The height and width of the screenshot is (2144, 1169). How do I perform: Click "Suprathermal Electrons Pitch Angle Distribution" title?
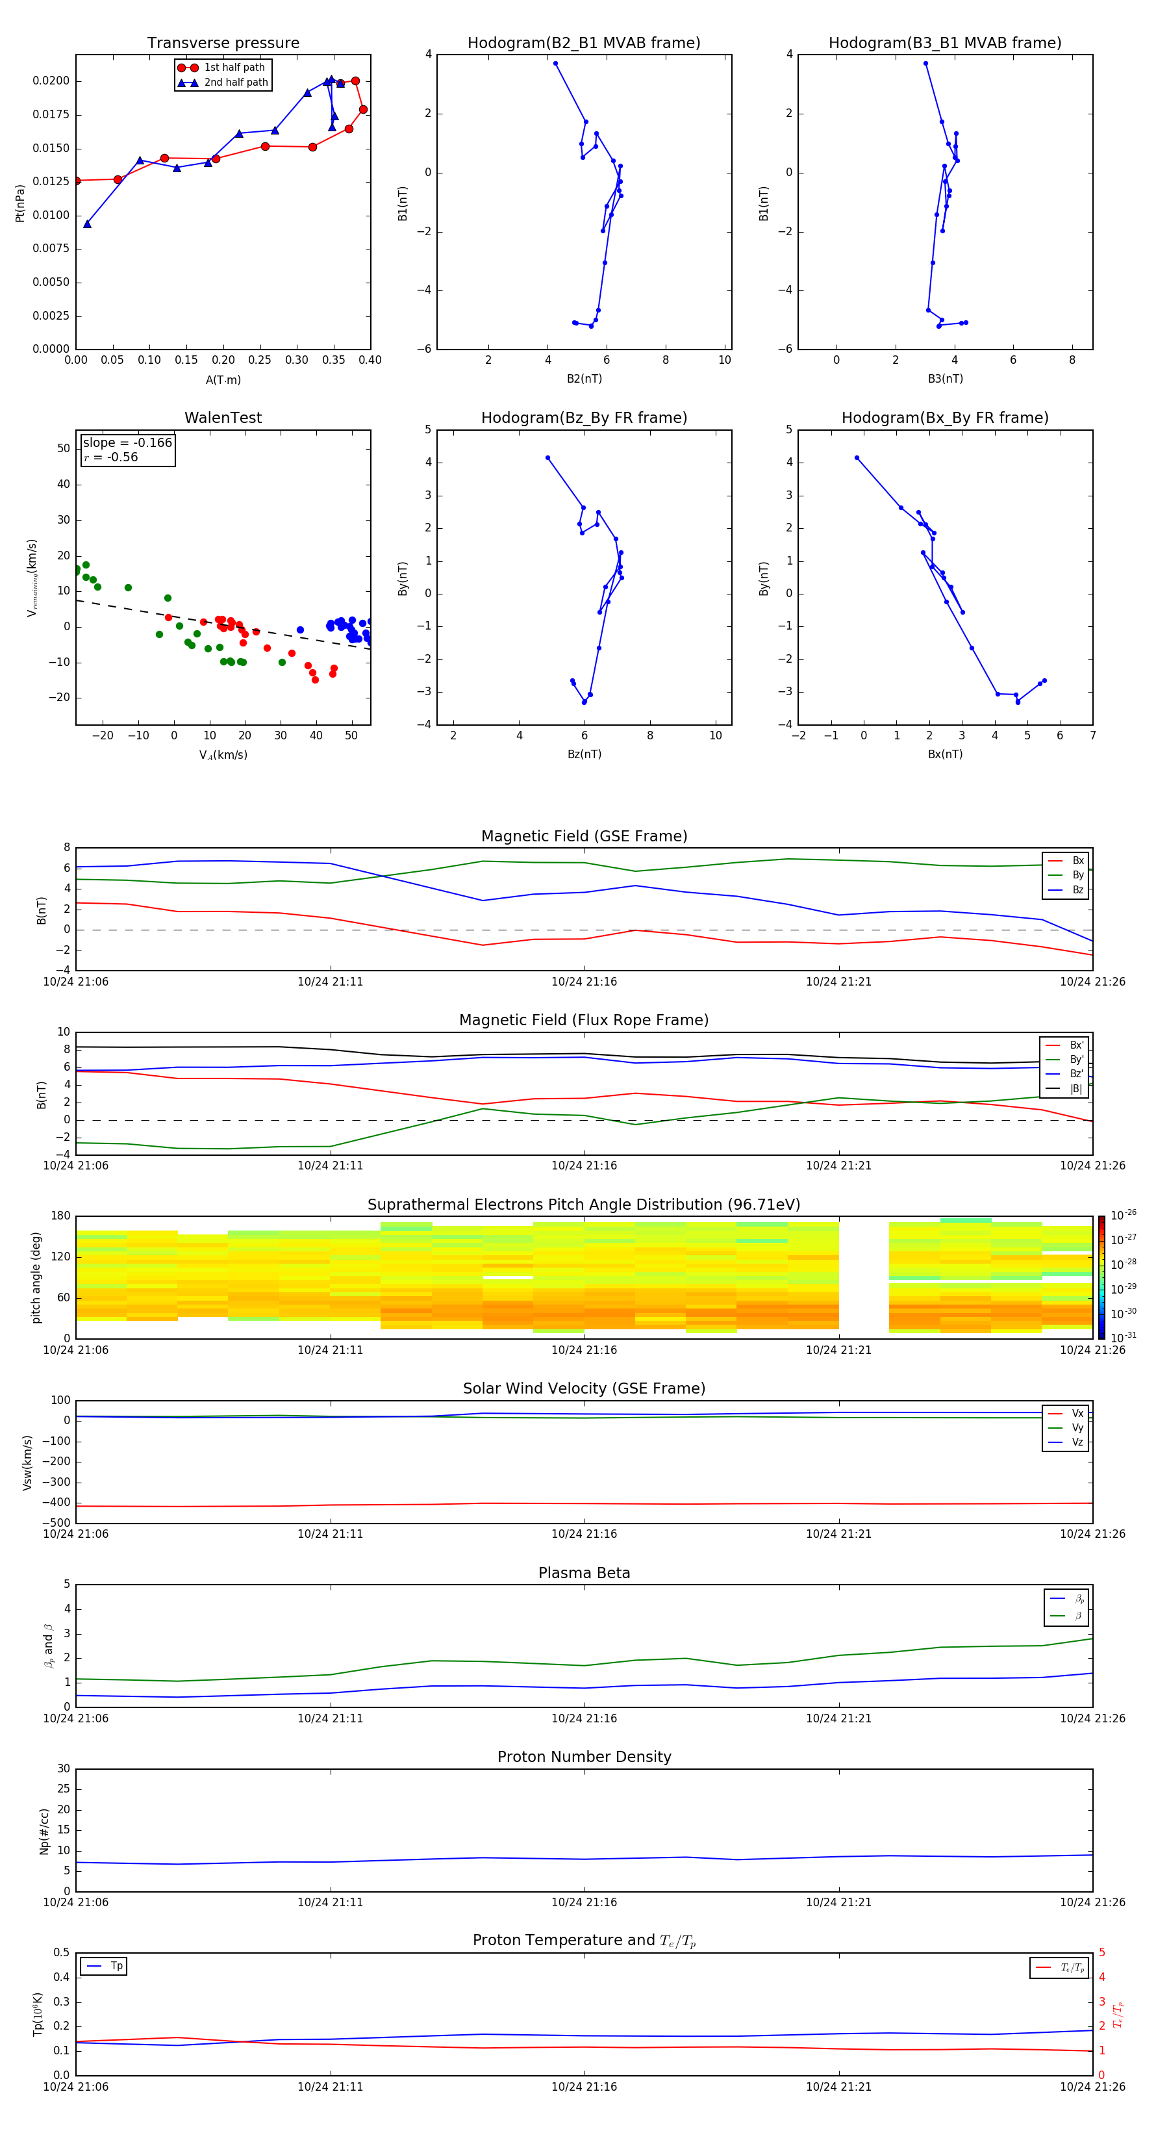(x=584, y=1205)
